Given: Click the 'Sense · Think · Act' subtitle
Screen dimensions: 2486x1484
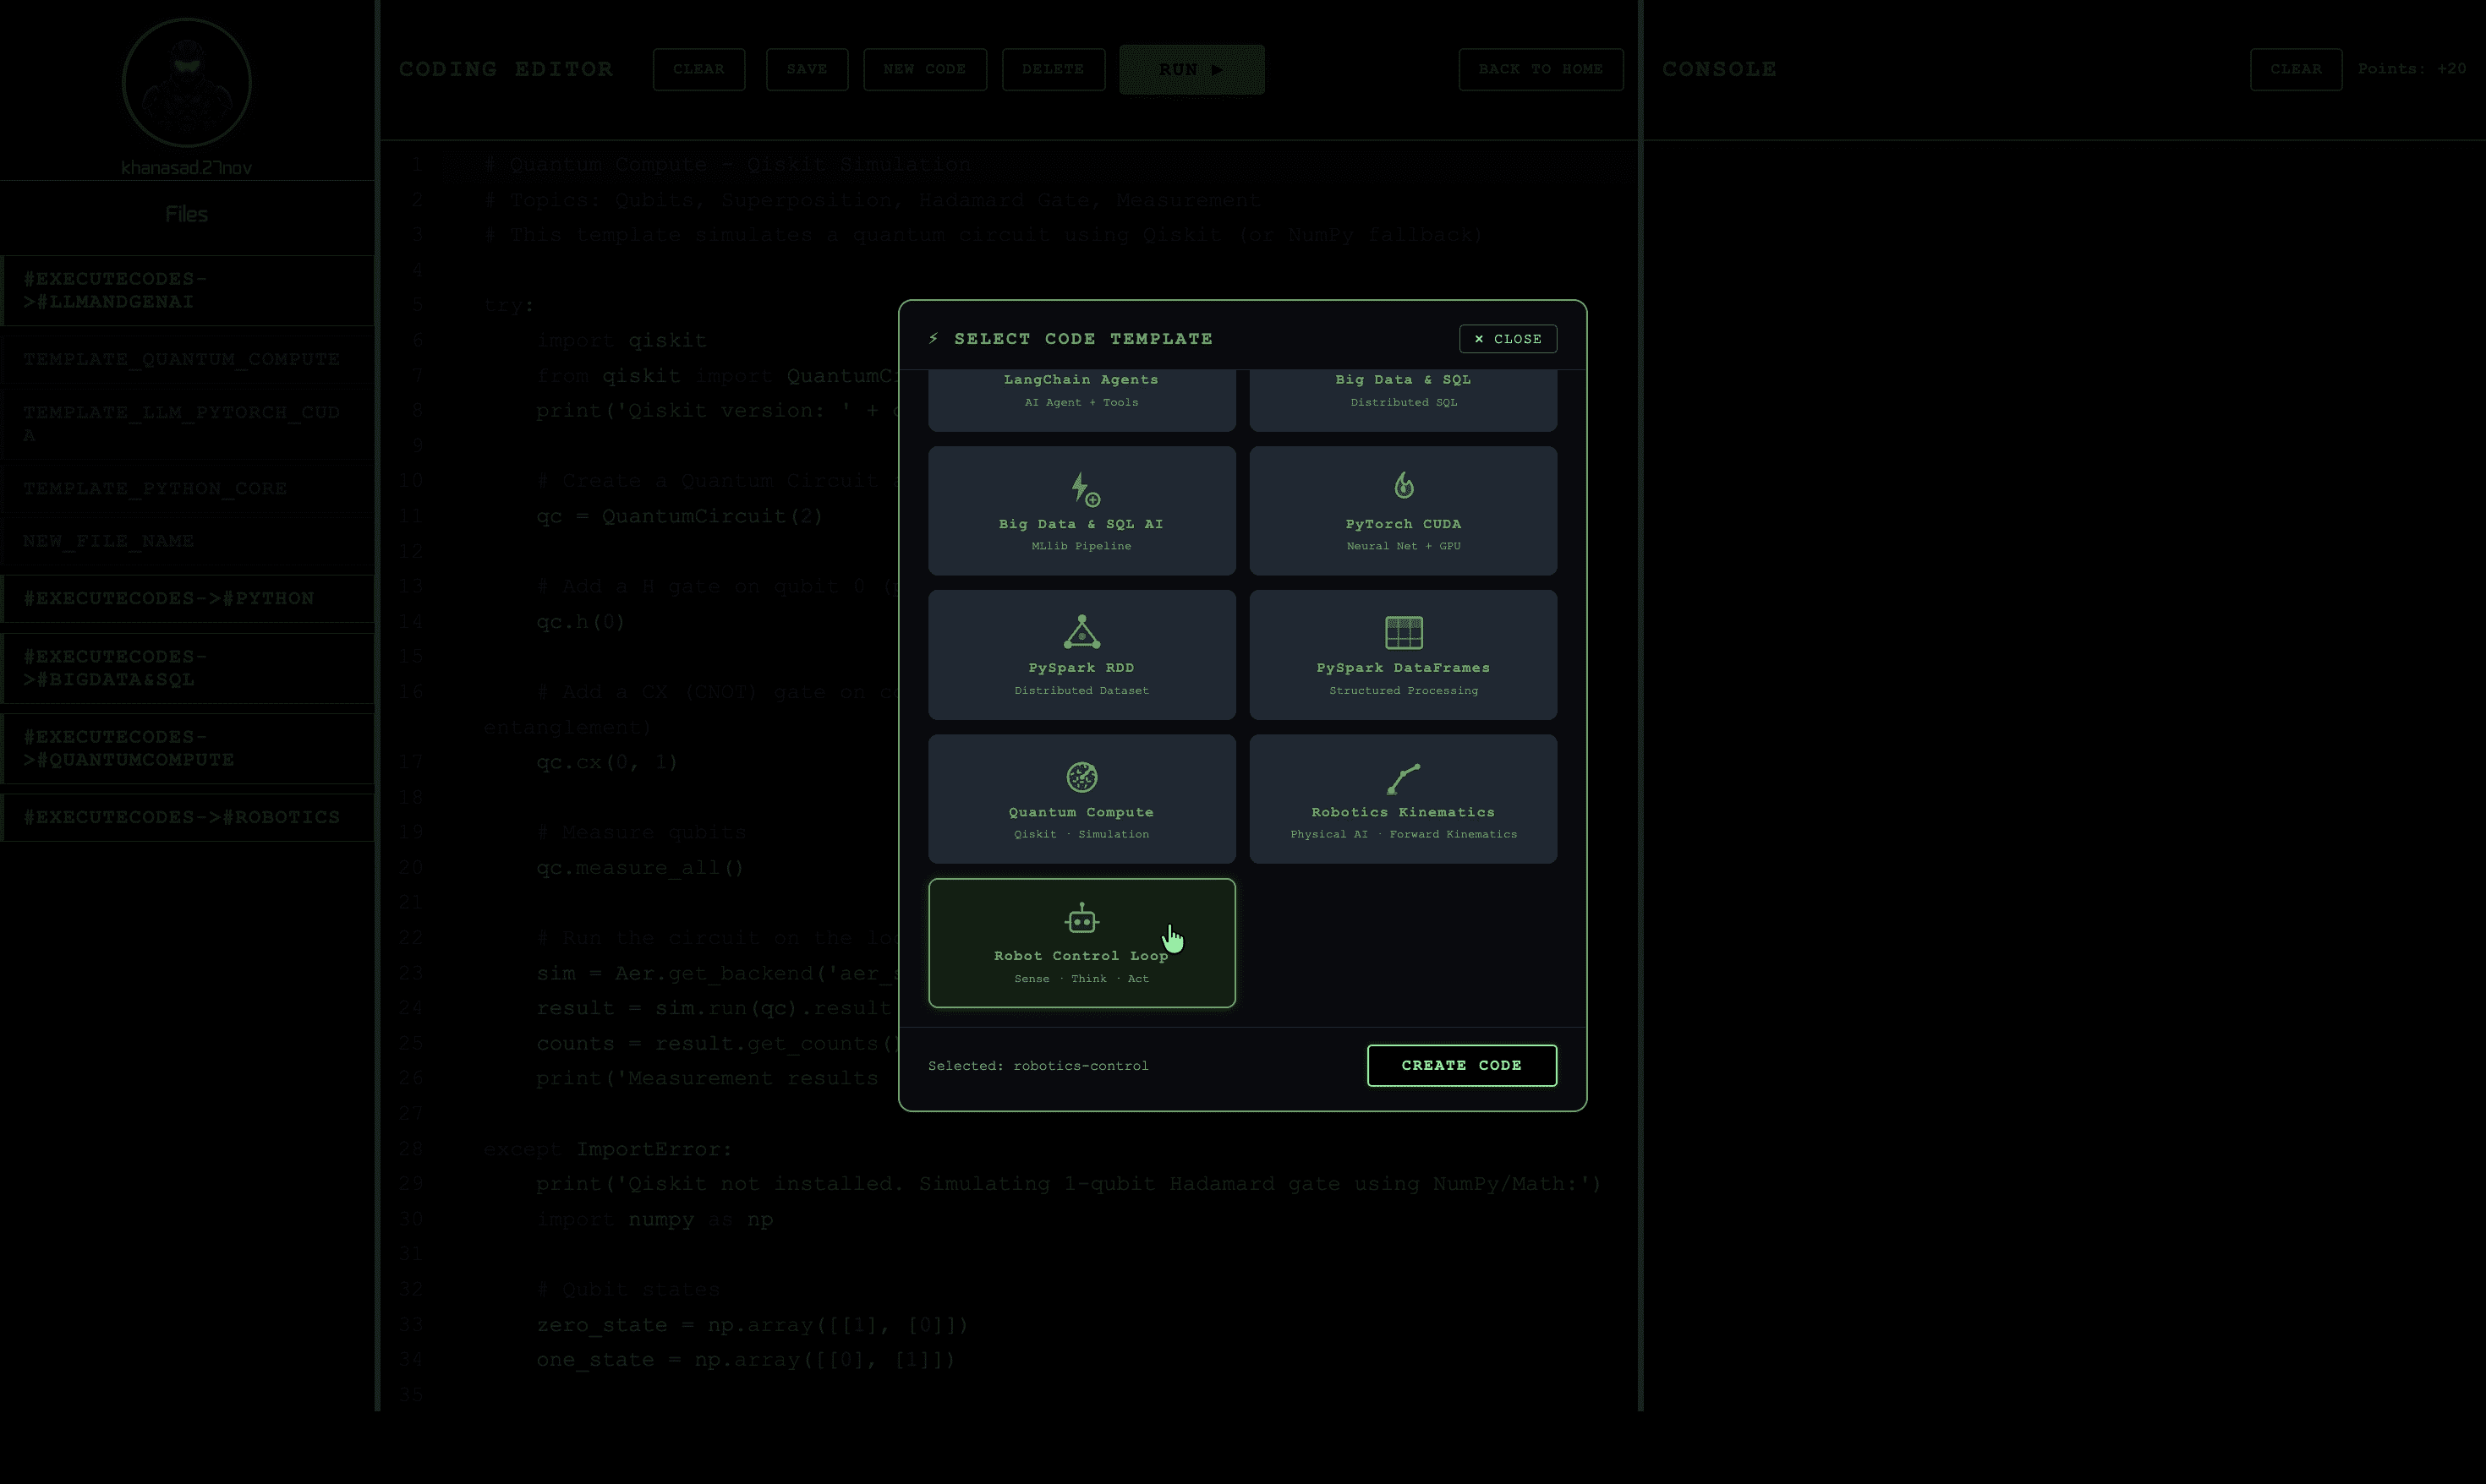Looking at the screenshot, I should [x=1081, y=979].
